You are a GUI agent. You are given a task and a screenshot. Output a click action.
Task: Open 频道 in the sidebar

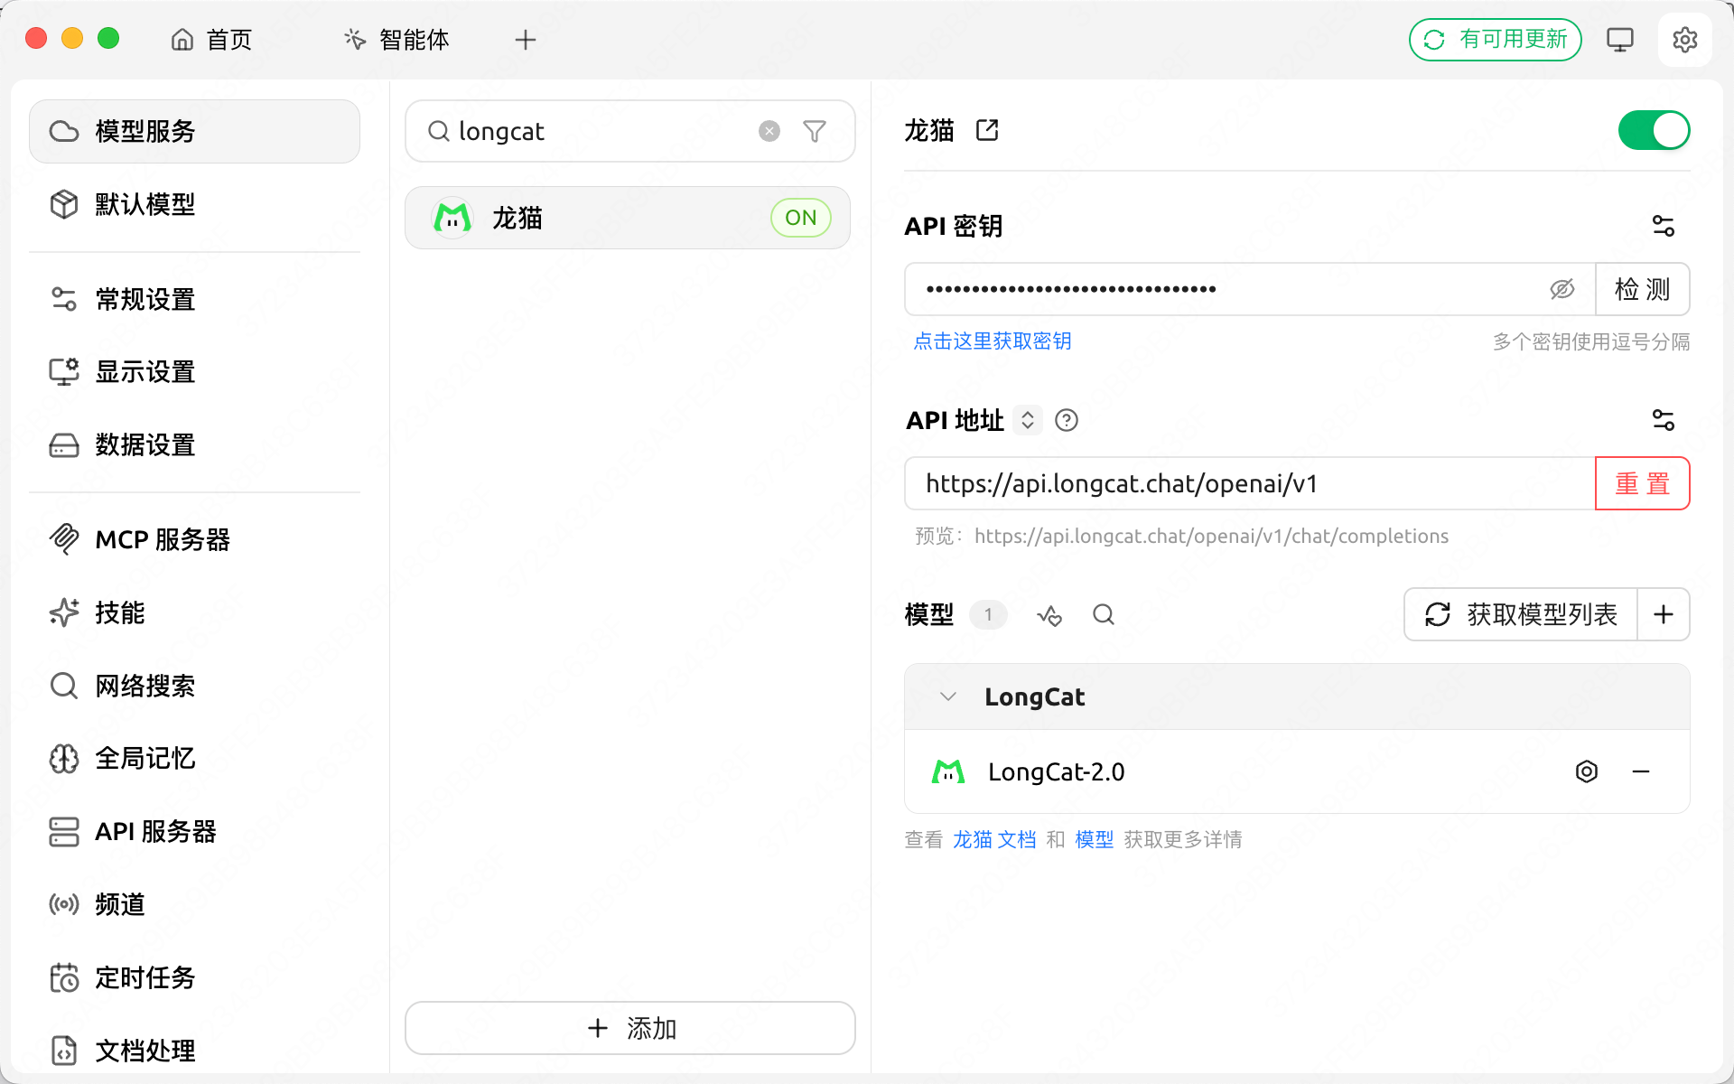coord(194,904)
